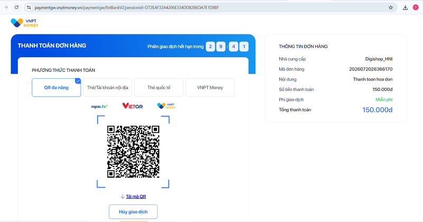
Task: Bookmark this page with the star icon
Action: [391, 7]
